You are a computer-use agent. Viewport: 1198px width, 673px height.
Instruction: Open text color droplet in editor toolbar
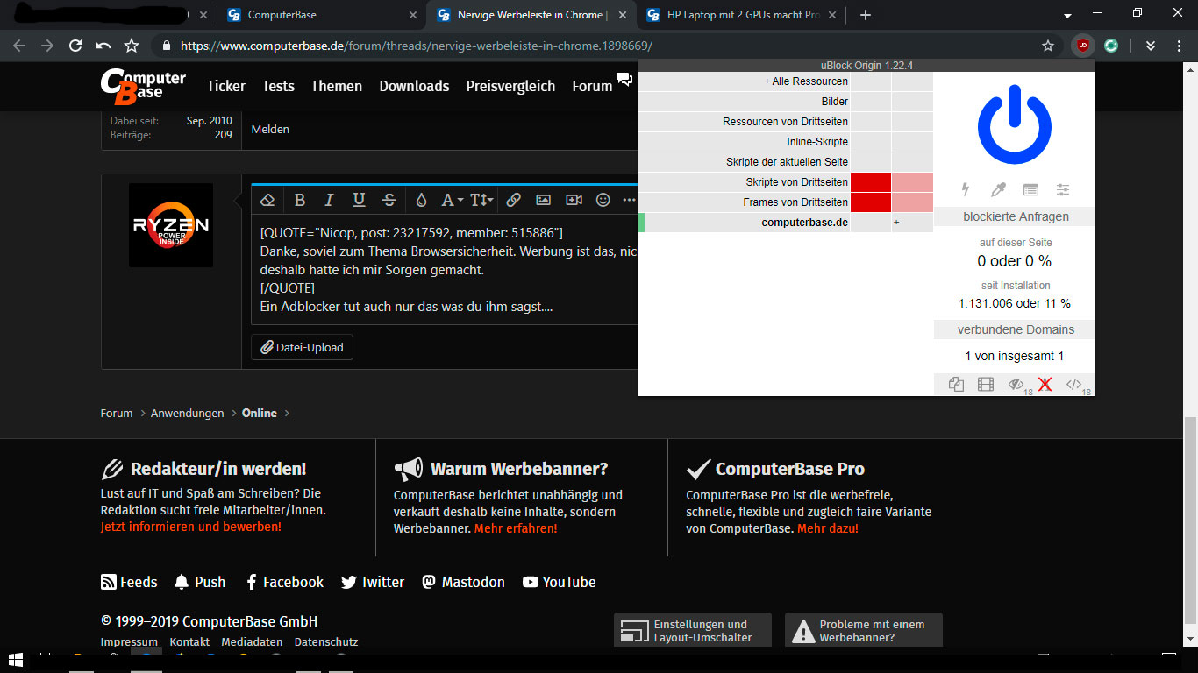[x=421, y=200]
